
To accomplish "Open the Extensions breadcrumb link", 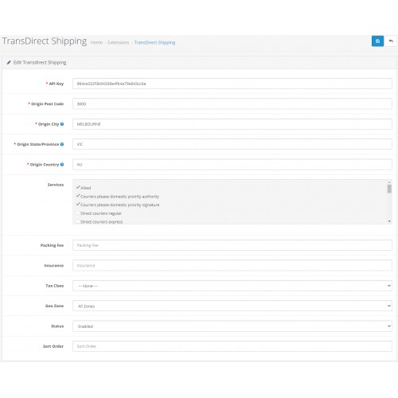I will (119, 42).
